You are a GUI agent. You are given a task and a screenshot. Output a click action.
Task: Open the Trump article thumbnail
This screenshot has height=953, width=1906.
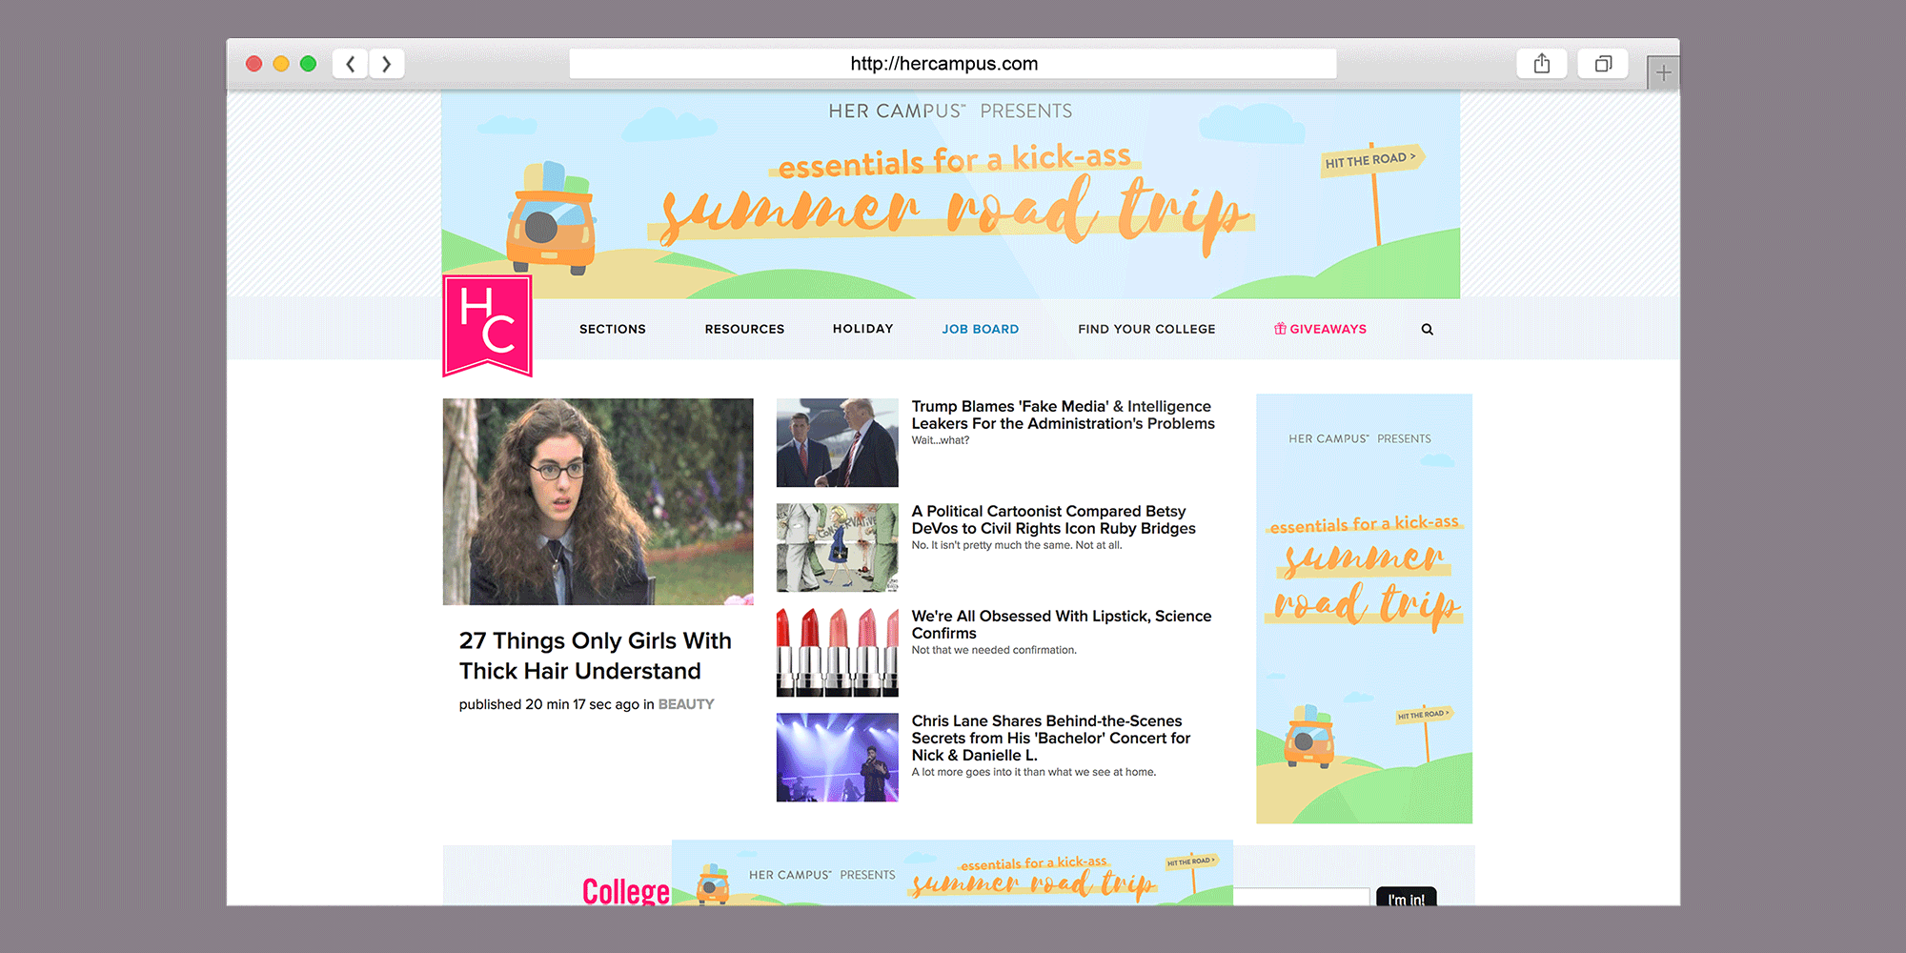(837, 442)
